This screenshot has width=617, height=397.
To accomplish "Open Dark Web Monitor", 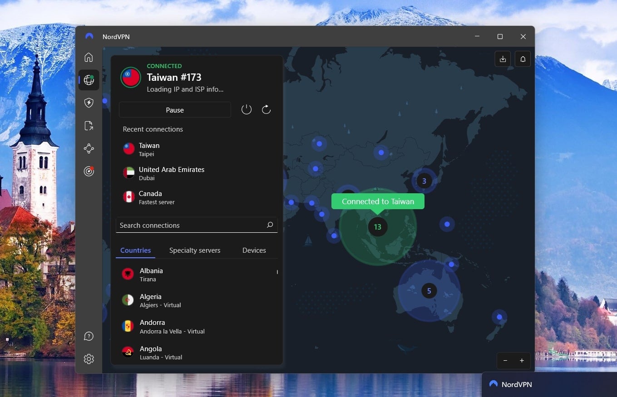I will tap(89, 171).
